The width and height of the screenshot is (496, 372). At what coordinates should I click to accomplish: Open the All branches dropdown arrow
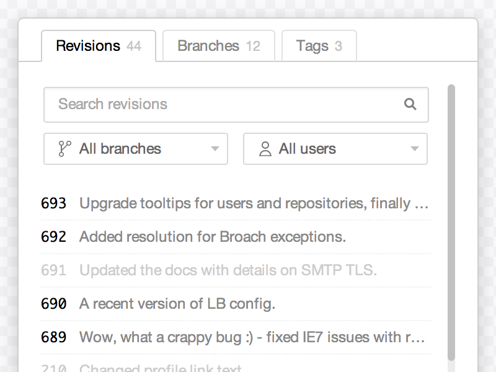(215, 149)
